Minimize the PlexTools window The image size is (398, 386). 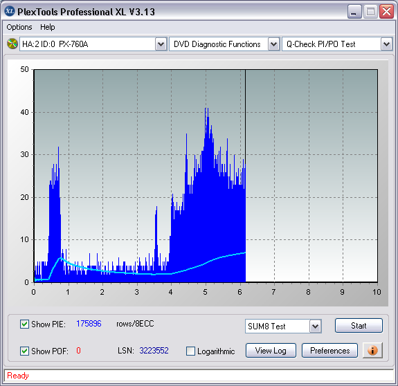click(354, 12)
